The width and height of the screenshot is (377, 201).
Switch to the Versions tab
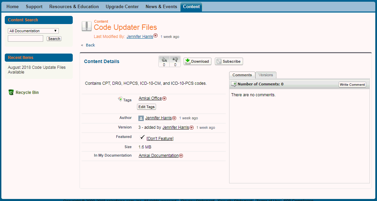click(266, 75)
